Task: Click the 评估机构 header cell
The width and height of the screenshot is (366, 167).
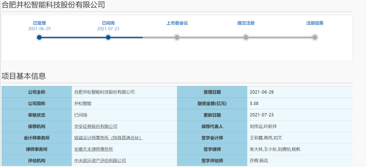Action: click(37, 161)
